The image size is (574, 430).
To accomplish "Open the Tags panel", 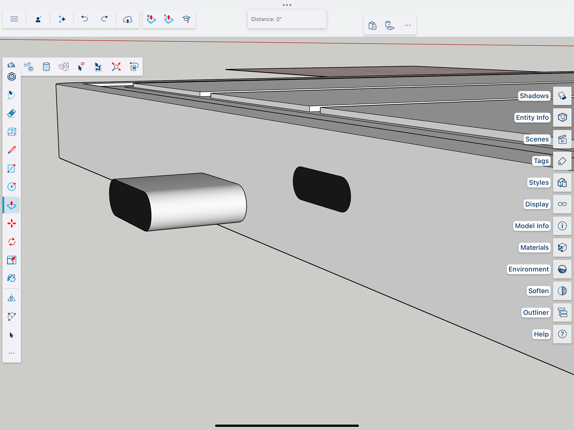I will pos(562,161).
